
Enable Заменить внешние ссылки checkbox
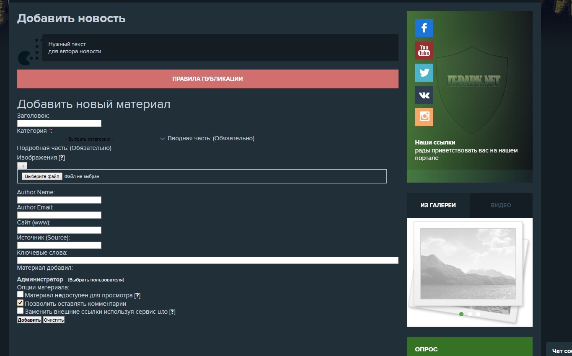[x=21, y=311]
